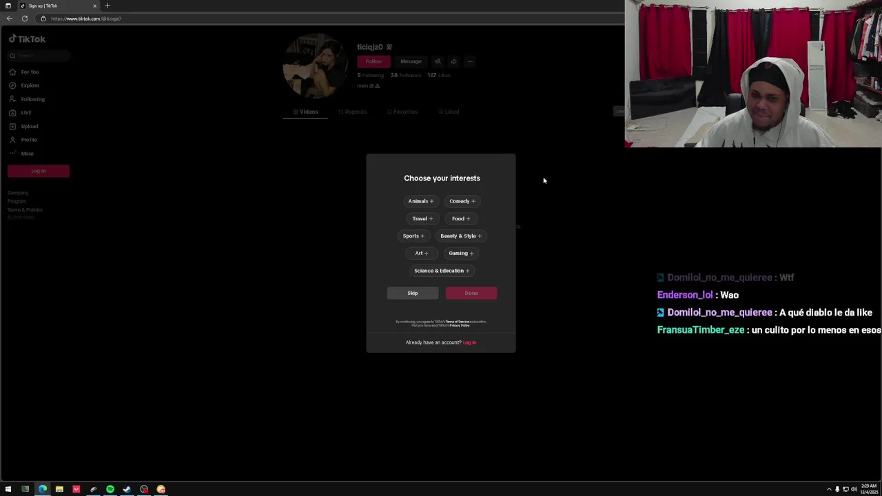Switch to the Videos tab
Image resolution: width=882 pixels, height=496 pixels.
click(x=305, y=112)
